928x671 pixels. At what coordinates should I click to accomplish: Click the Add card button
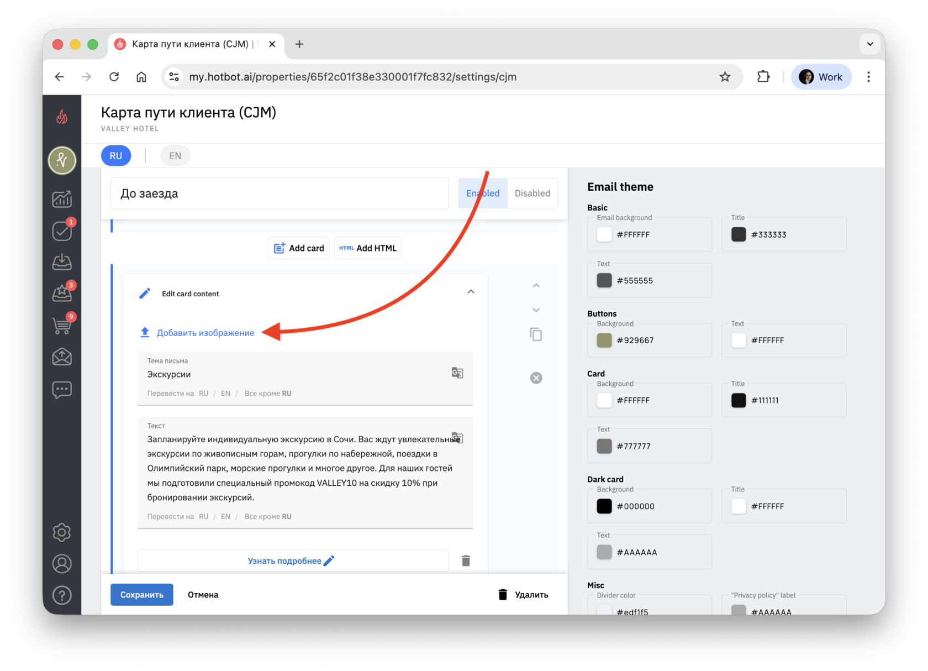(299, 248)
